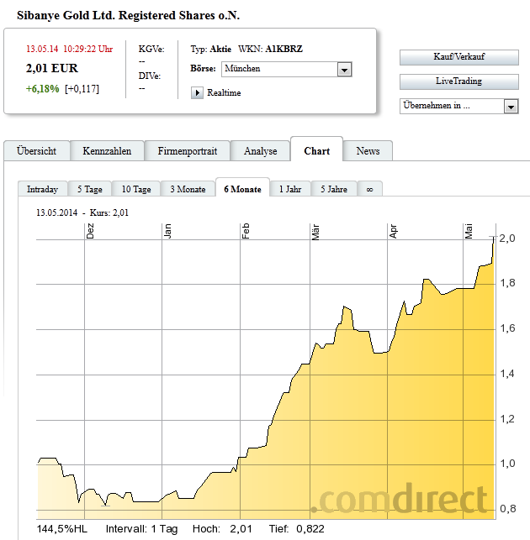Go to the Firmenportrait tab
The width and height of the screenshot is (530, 540).
coord(187,151)
